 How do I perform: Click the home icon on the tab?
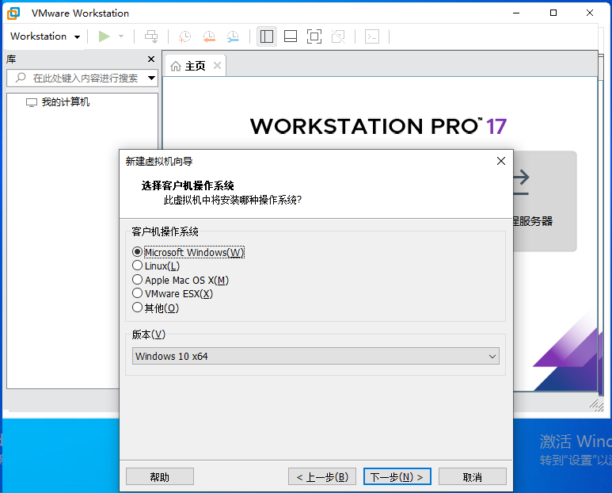(x=176, y=67)
